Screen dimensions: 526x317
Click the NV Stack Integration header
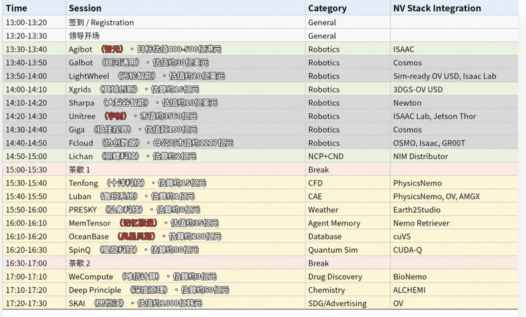[454, 8]
